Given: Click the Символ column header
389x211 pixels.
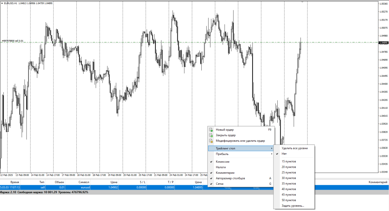Looking at the screenshot, I should [x=84, y=182].
